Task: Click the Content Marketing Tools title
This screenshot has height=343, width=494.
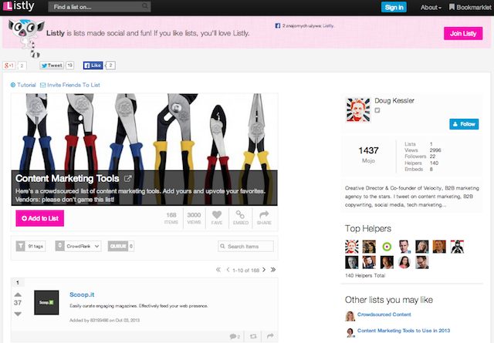Action: 67,178
